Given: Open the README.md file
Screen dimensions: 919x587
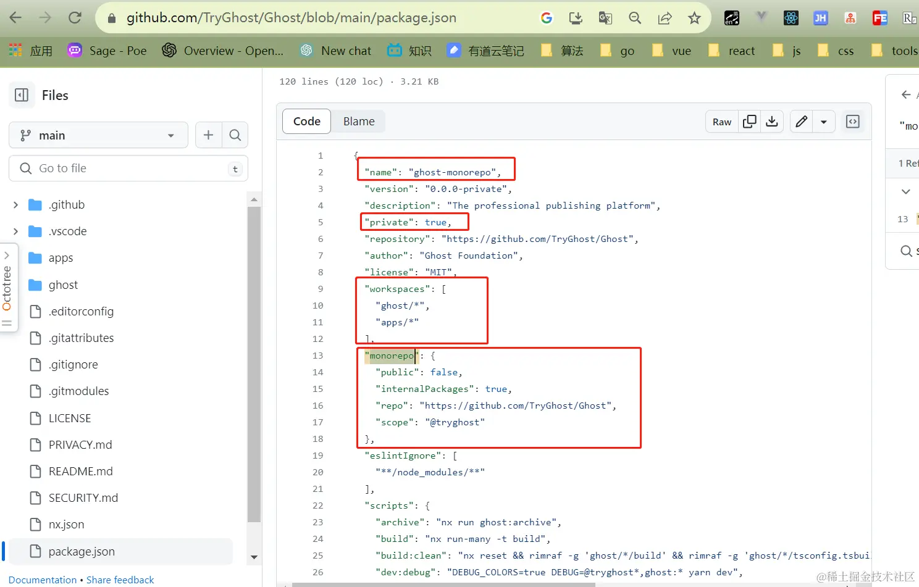Looking at the screenshot, I should tap(80, 472).
